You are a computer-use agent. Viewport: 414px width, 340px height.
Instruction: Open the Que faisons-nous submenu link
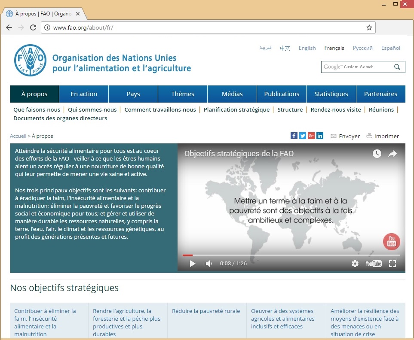coord(37,109)
